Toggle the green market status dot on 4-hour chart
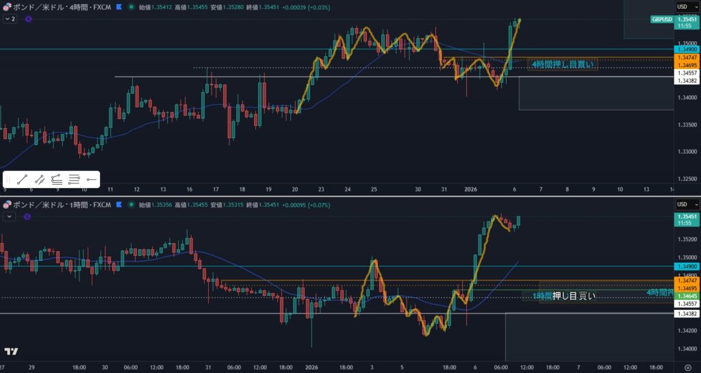The height and width of the screenshot is (373, 701). [131, 7]
